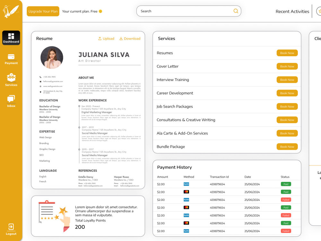Click the Services panel heading
Screen dimensions: 321x241
(x=166, y=39)
